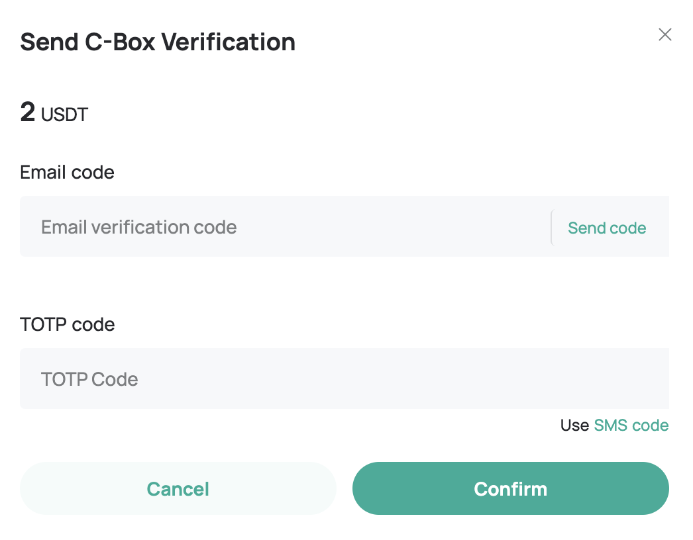The height and width of the screenshot is (540, 693).
Task: Click the Email code label
Action: (x=67, y=173)
